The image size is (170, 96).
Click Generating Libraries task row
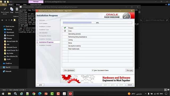pos(97,34)
